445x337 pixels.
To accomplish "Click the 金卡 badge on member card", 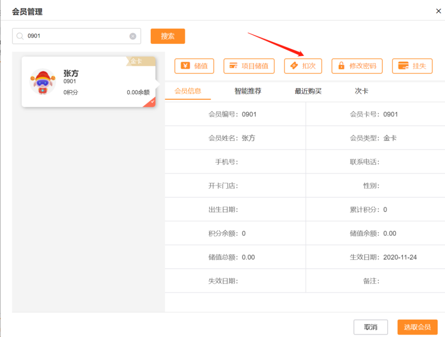I will [x=141, y=61].
